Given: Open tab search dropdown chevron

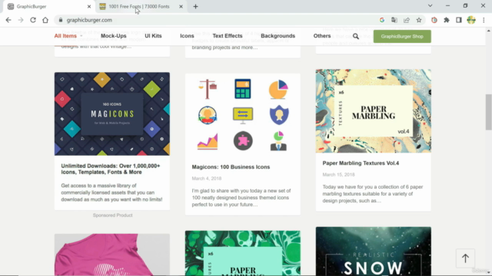Looking at the screenshot, I should tap(430, 5).
